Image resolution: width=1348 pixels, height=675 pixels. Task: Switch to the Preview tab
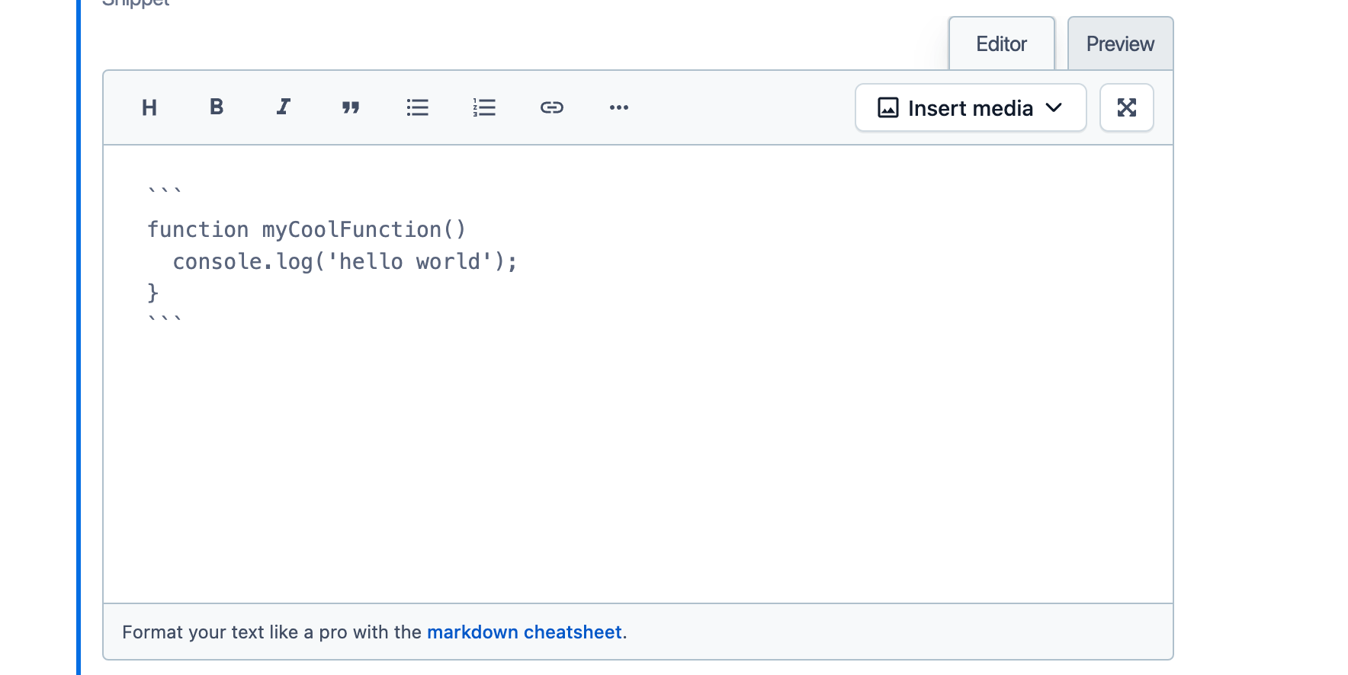click(x=1120, y=44)
